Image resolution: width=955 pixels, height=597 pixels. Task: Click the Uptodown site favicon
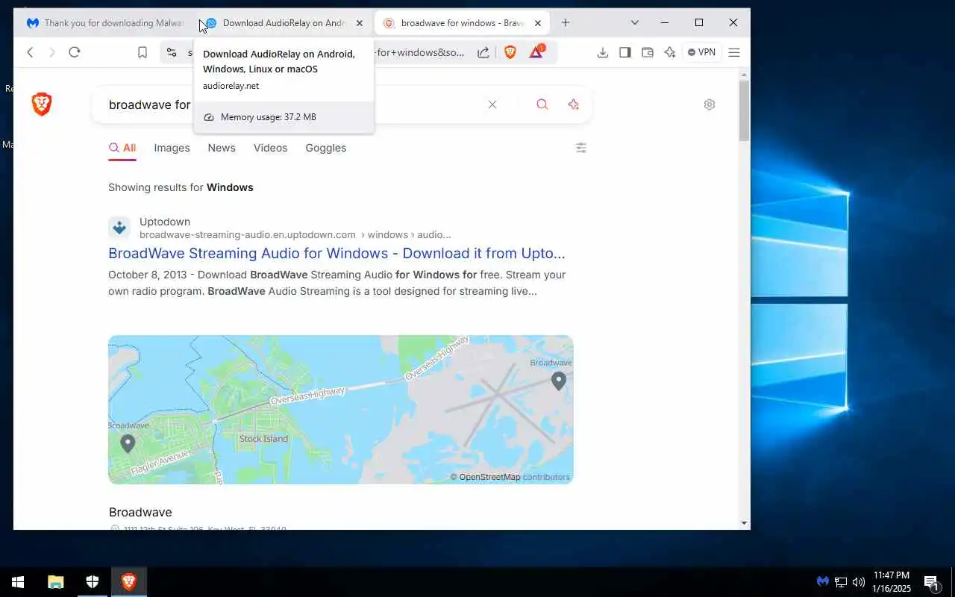(x=119, y=228)
